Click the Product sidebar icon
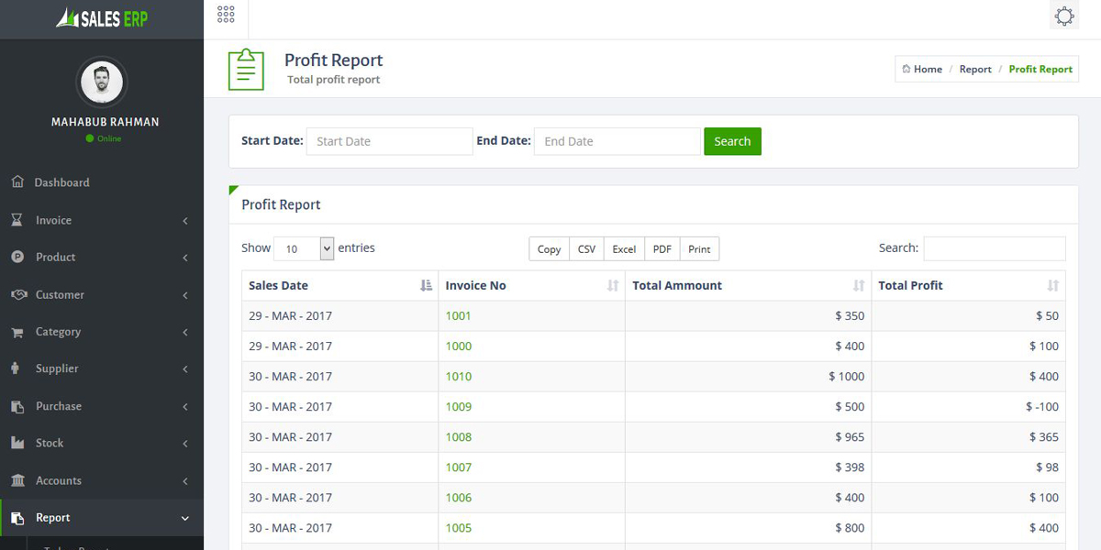The image size is (1101, 550). click(x=17, y=257)
